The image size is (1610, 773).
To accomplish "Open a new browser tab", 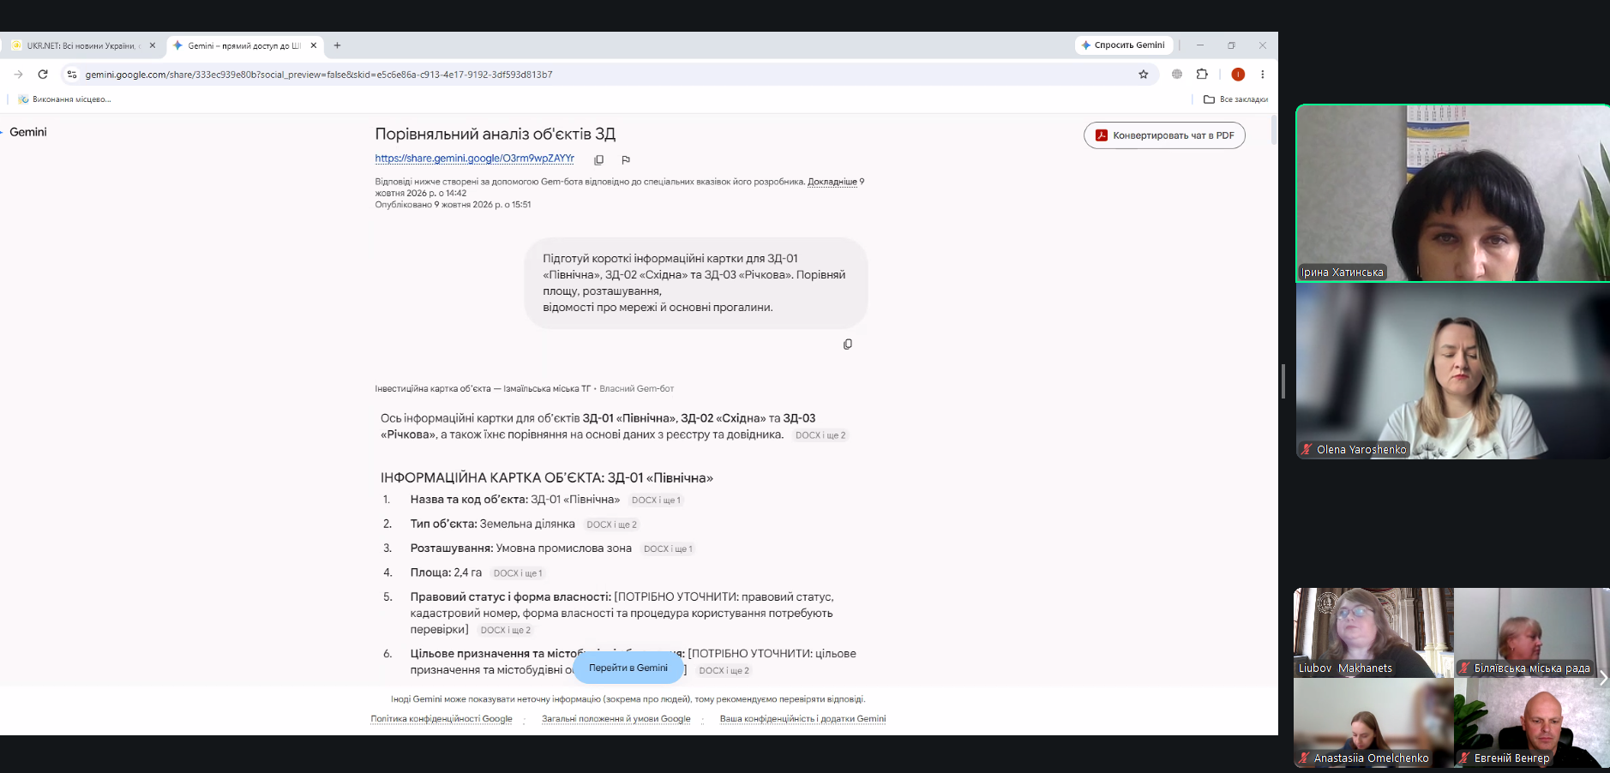I will pyautogui.click(x=337, y=45).
